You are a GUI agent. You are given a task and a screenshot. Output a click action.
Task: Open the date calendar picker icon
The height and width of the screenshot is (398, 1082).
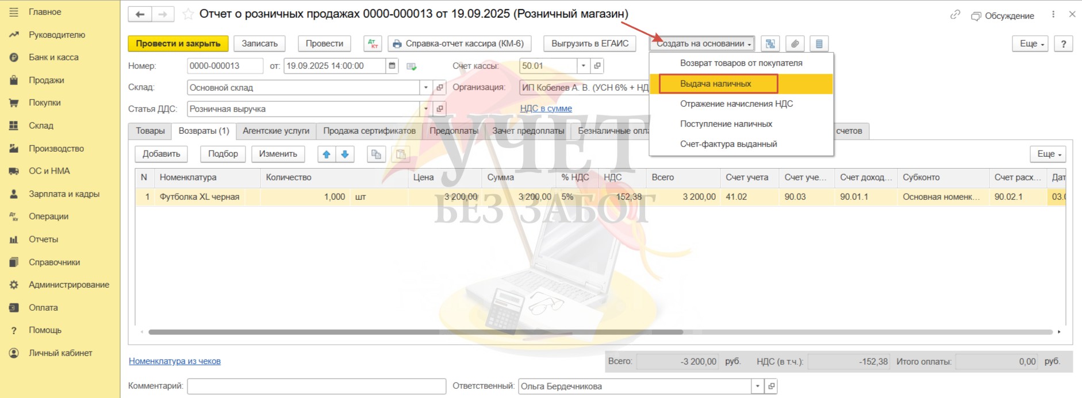(392, 66)
